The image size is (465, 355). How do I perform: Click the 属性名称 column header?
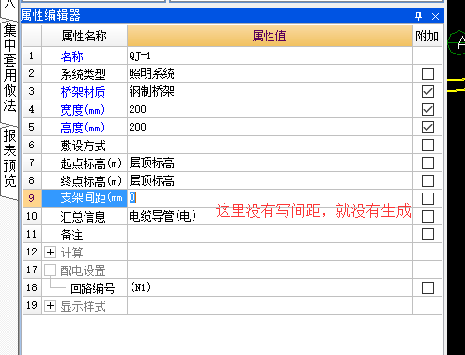(85, 36)
